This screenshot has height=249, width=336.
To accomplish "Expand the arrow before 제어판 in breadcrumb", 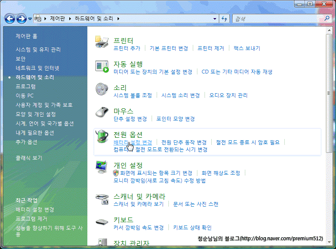I will click(x=45, y=18).
